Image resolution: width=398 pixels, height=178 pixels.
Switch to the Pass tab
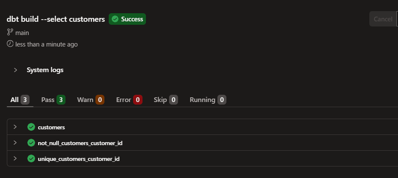pyautogui.click(x=53, y=100)
